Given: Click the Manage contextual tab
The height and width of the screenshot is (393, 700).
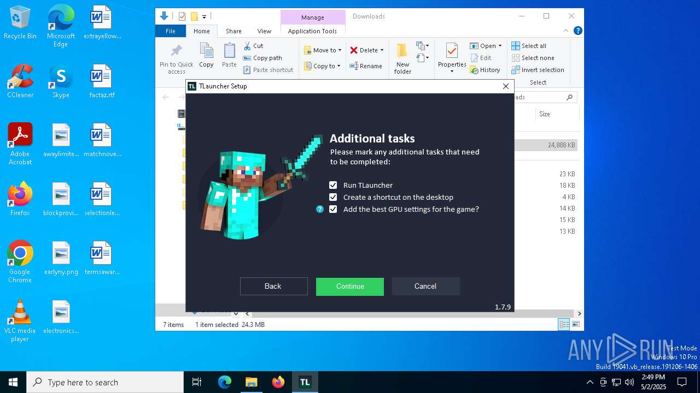Looking at the screenshot, I should click(x=312, y=17).
